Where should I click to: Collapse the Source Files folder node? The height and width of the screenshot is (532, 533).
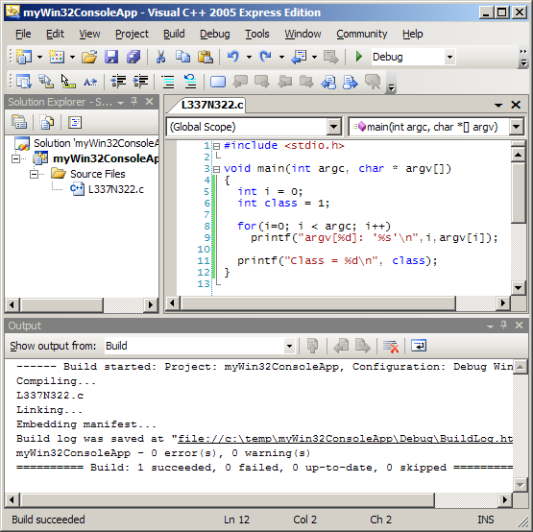coord(34,174)
